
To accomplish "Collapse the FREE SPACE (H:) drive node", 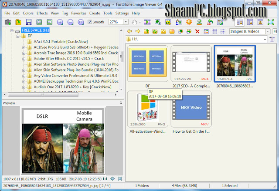I will pos(12,30).
